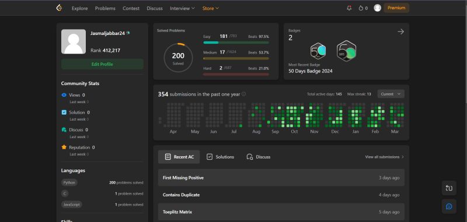
Task: Click the Premium button
Action: tap(396, 8)
